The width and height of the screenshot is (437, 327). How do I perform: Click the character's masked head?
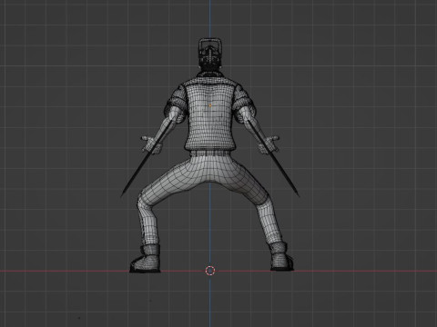click(209, 54)
